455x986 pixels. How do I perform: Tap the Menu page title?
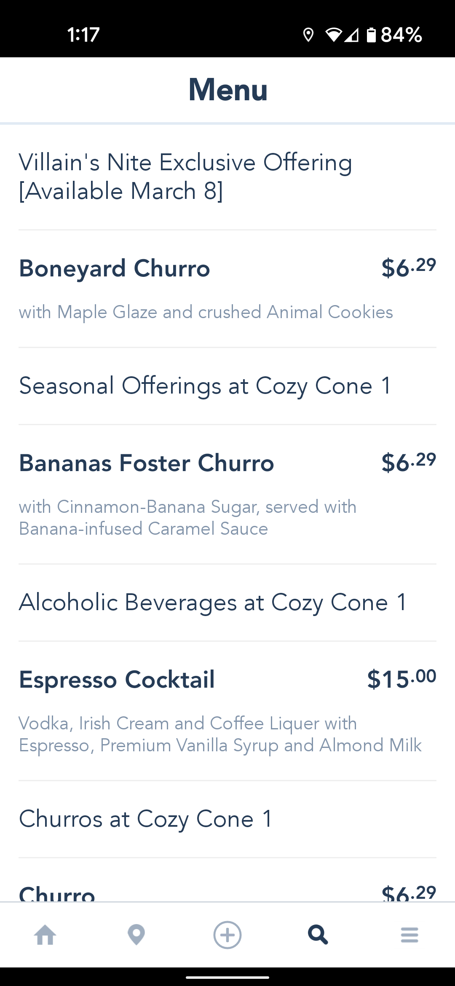(228, 90)
